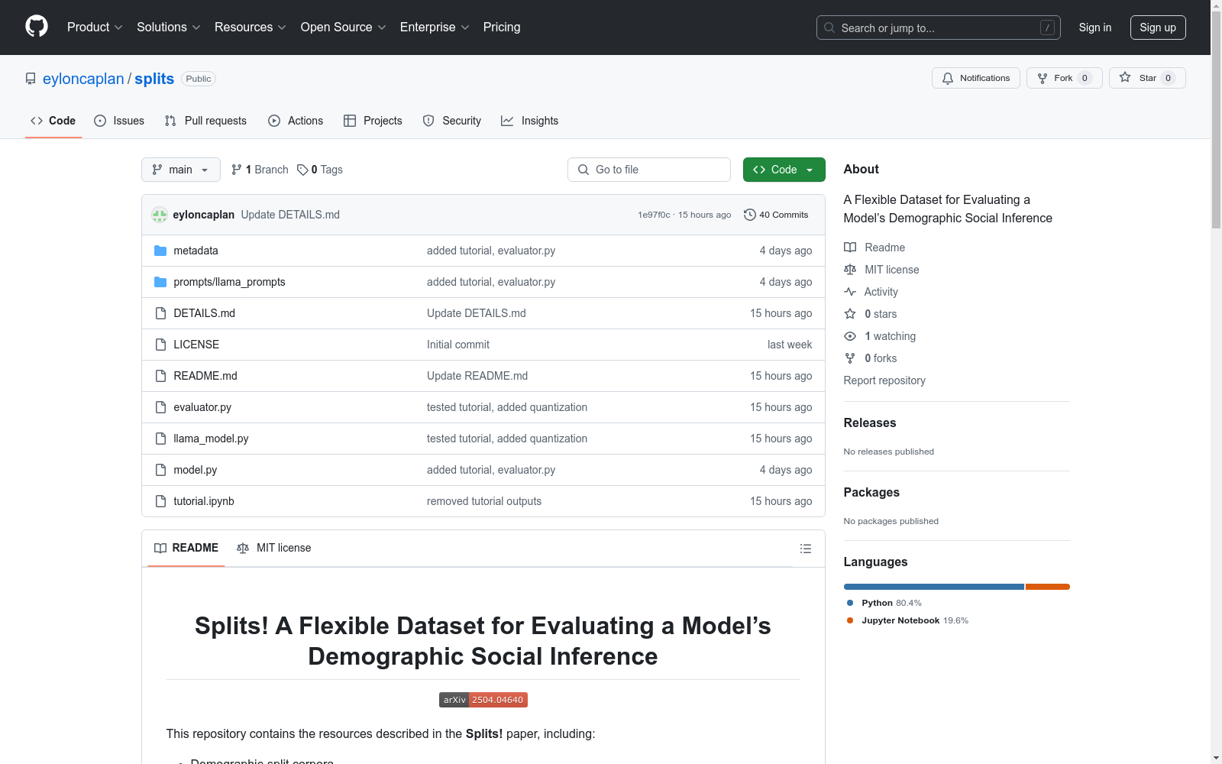Click the DETAILS.md file icon
The height and width of the screenshot is (764, 1222).
coord(160,313)
